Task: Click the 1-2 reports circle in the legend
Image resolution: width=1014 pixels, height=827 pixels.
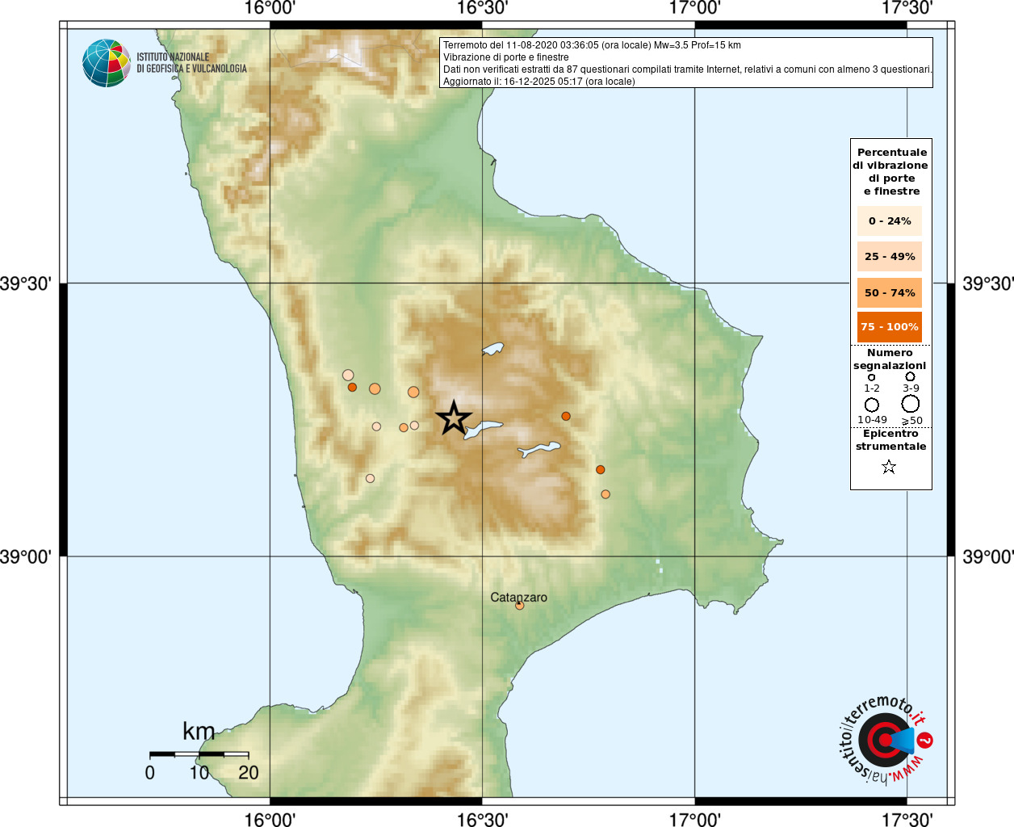Action: pyautogui.click(x=872, y=377)
